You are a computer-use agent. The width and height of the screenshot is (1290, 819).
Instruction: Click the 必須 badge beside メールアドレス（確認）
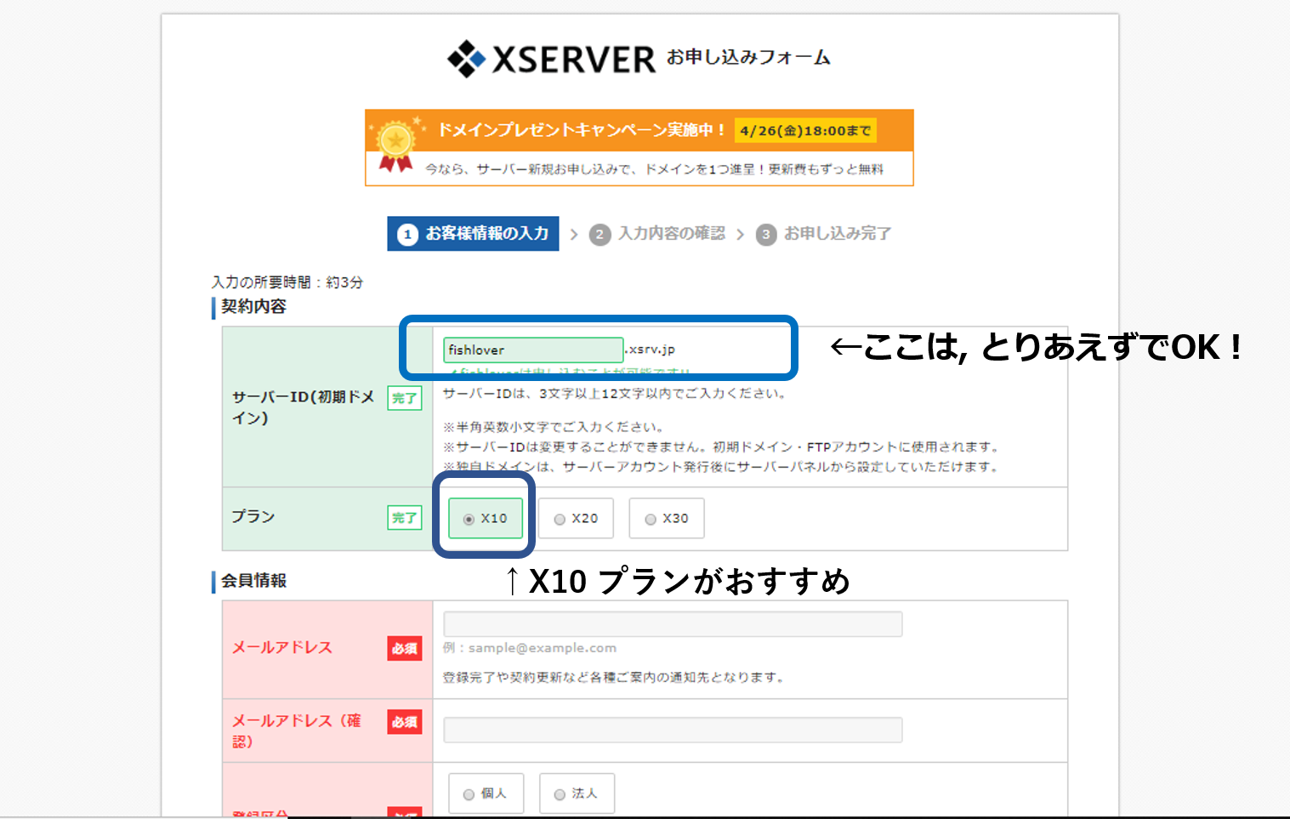(x=405, y=722)
